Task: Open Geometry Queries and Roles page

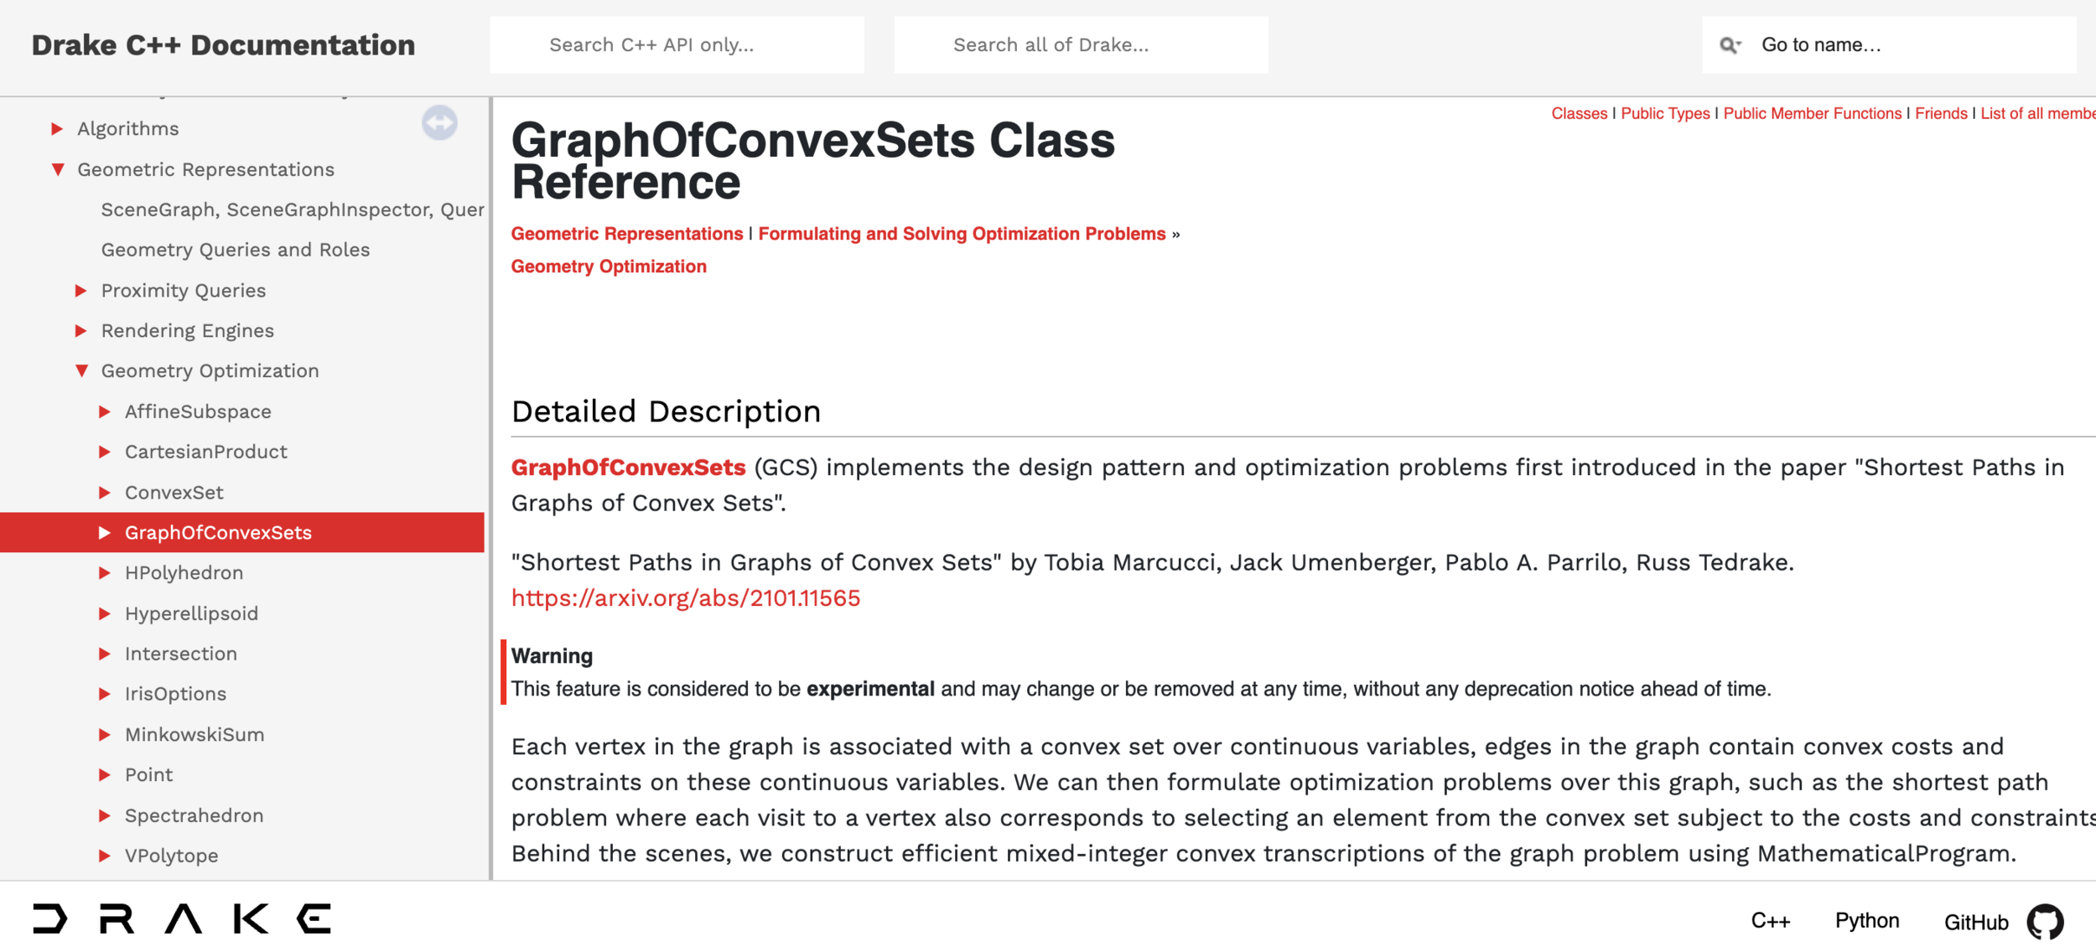Action: (235, 250)
